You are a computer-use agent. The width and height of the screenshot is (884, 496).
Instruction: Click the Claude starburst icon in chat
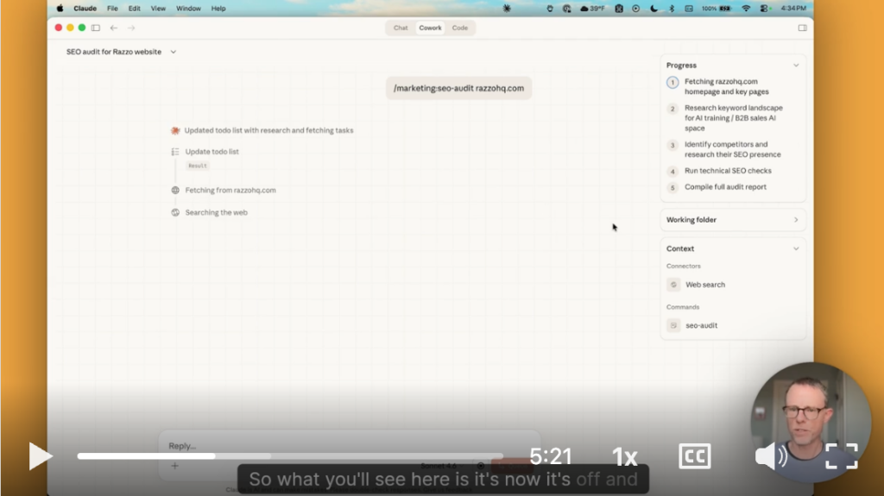175,130
